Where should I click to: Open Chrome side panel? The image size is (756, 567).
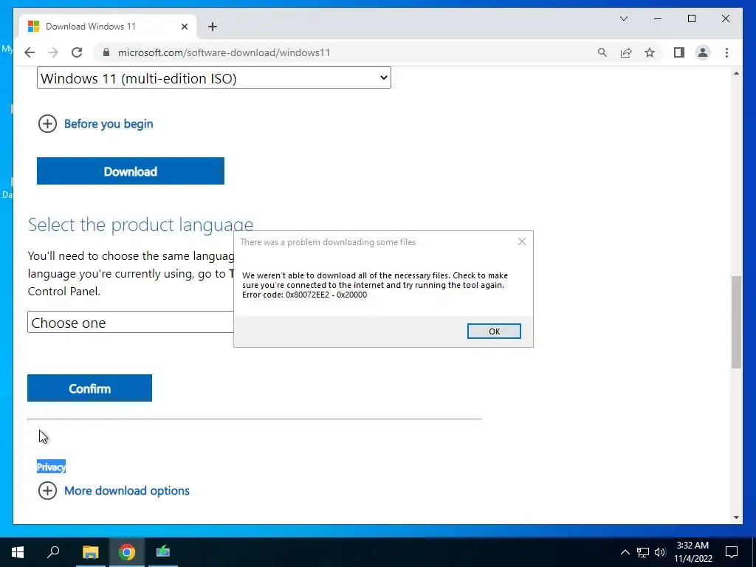click(x=679, y=52)
